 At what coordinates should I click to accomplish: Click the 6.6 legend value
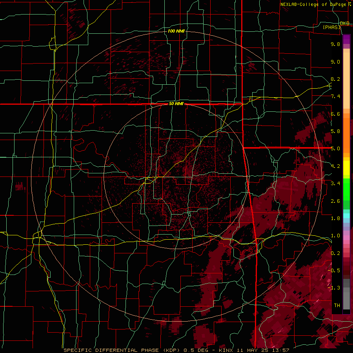pyautogui.click(x=335, y=114)
